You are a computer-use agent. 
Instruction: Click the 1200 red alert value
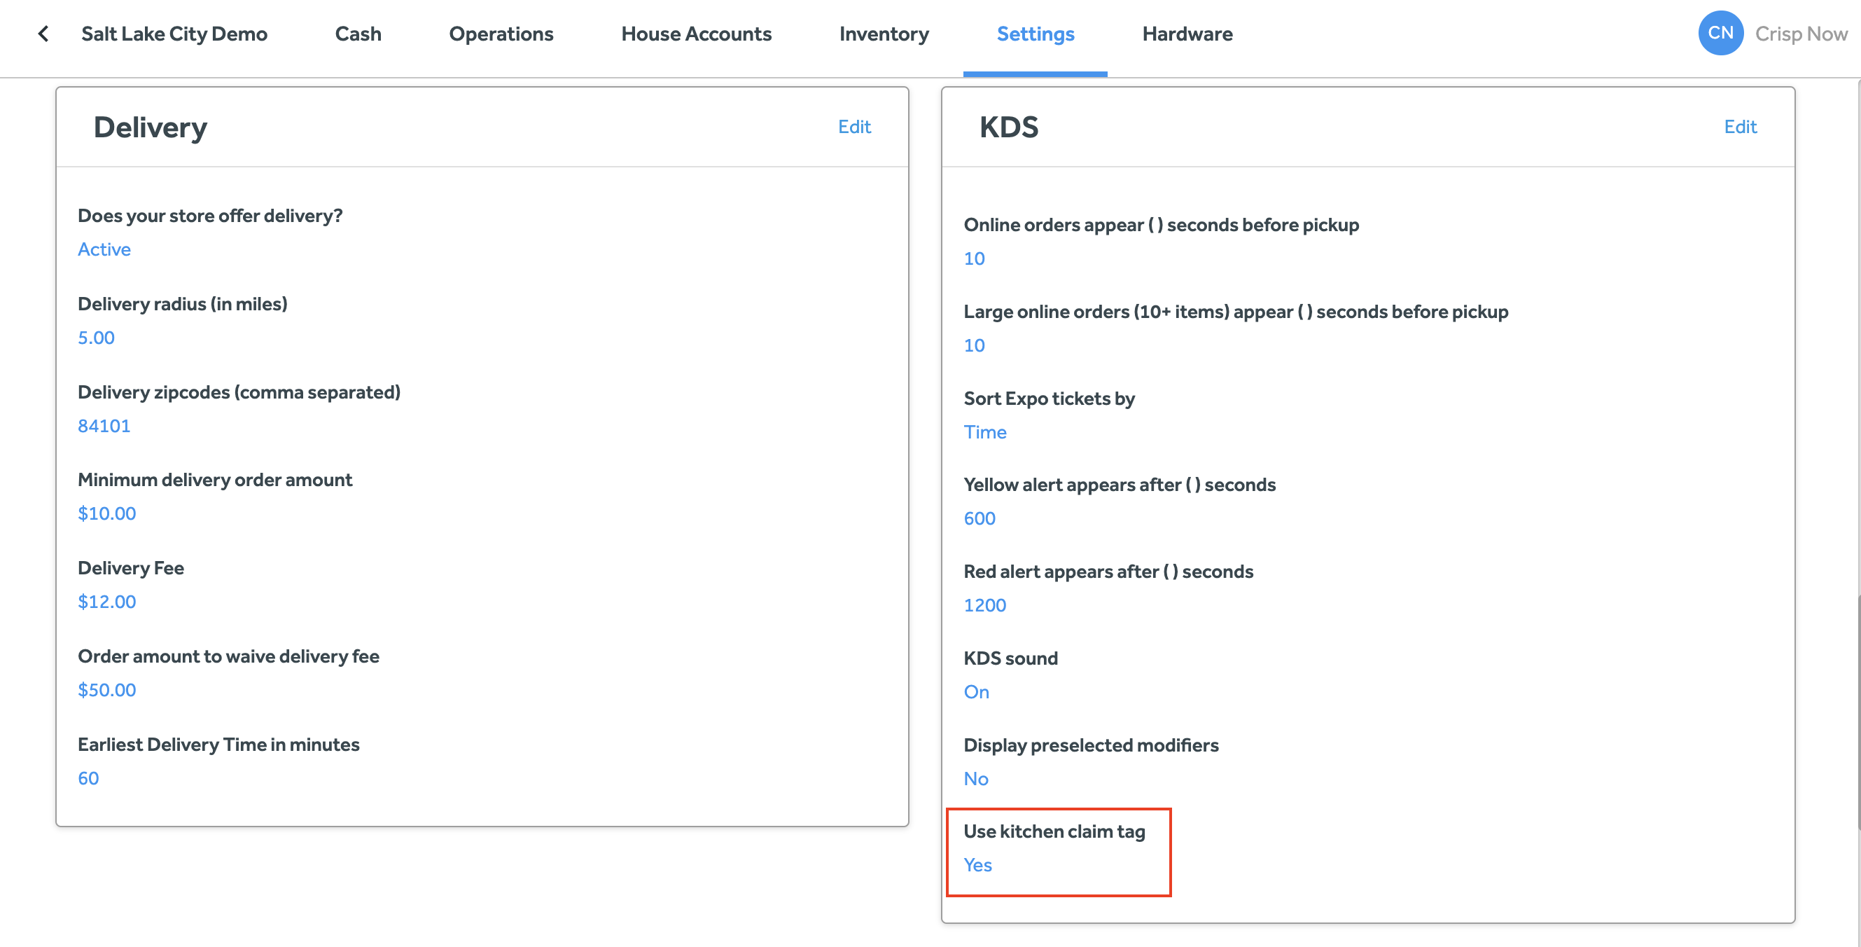click(x=984, y=605)
